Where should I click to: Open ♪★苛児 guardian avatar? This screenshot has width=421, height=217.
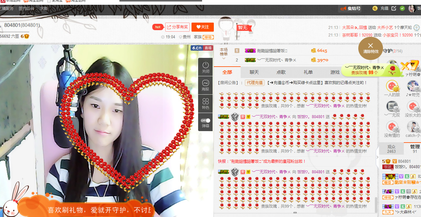[x=413, y=86]
